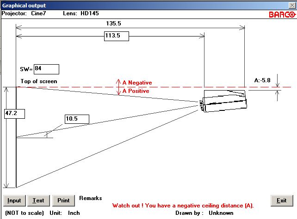Exit the graphical output window

[282, 201]
